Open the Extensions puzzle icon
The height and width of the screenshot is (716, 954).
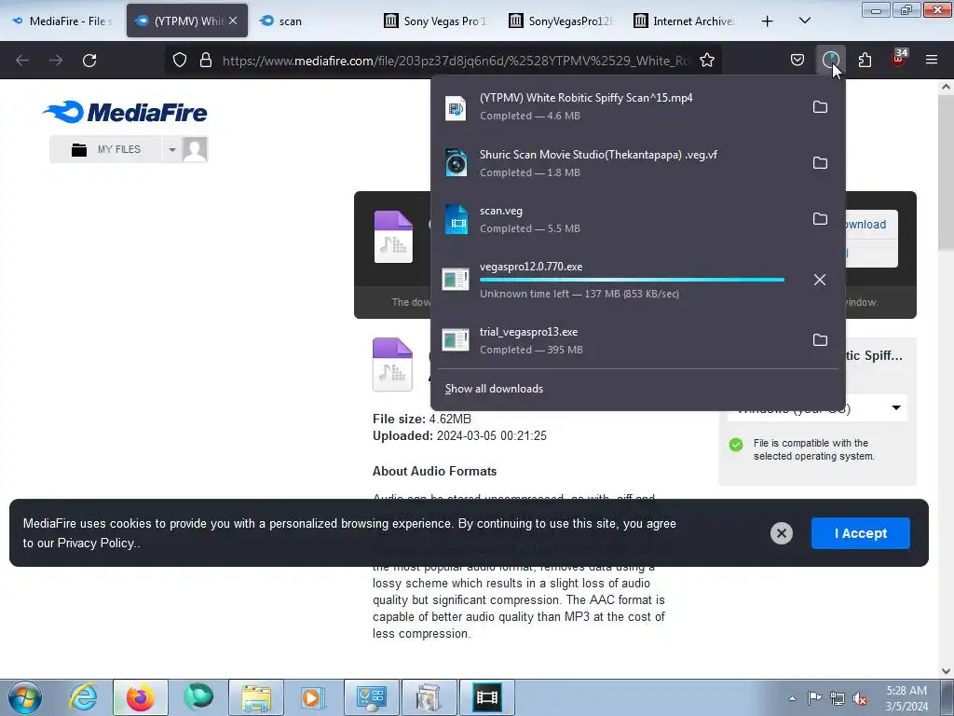tap(865, 60)
